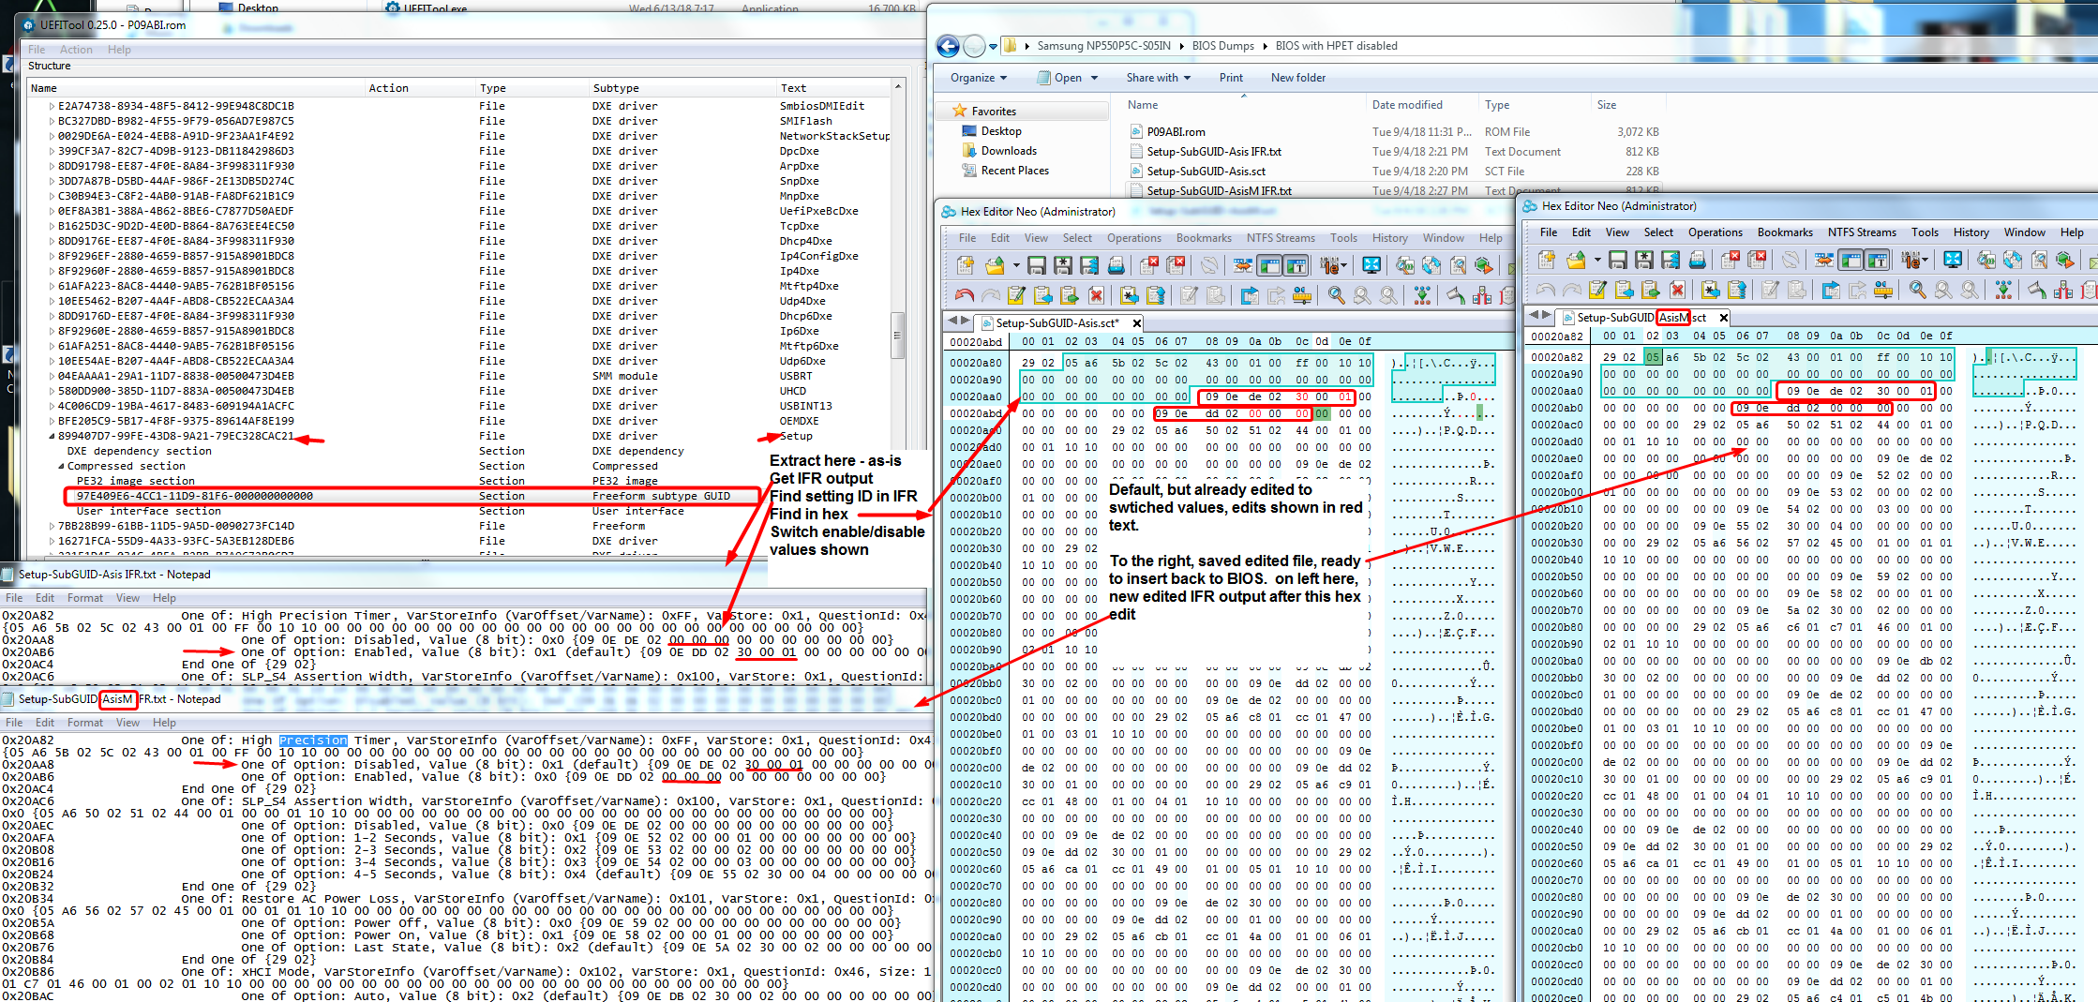The image size is (2098, 1002).
Task: Click Pattern Fill green dots icon in right Hex Editor
Action: pos(2002,290)
